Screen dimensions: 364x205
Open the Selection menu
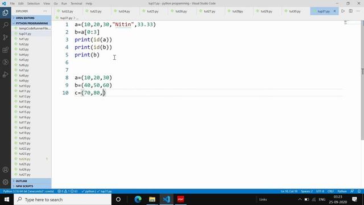pos(34,3)
